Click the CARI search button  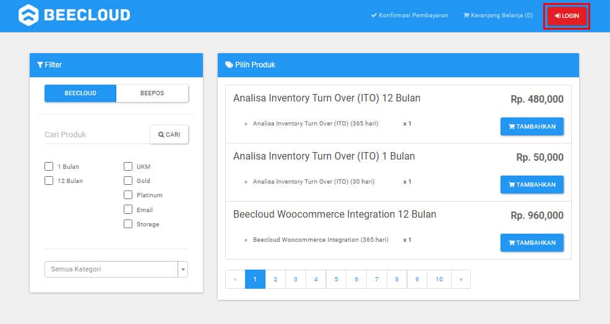pos(170,135)
